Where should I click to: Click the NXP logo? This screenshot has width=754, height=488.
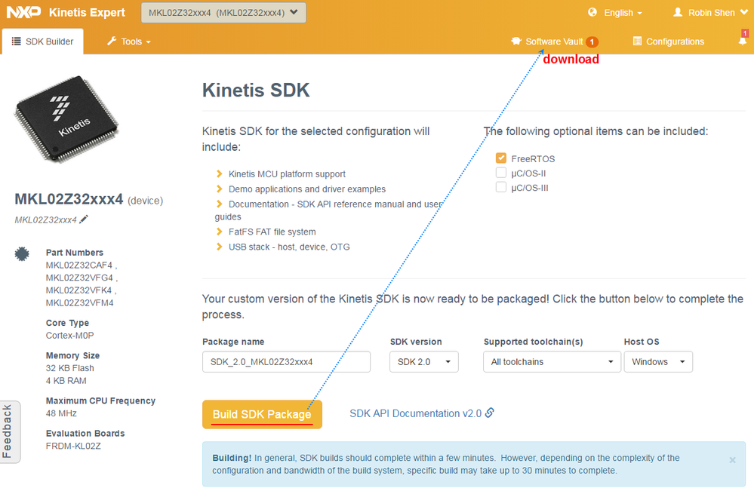[23, 12]
